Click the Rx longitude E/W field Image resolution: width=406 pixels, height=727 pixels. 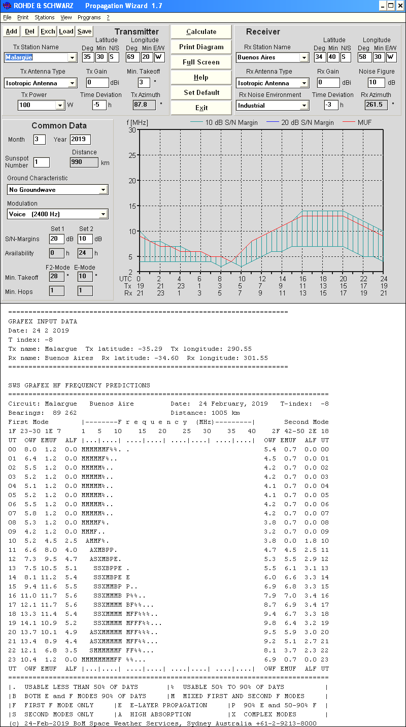[x=391, y=57]
